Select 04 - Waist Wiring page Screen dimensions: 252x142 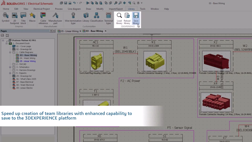(28, 58)
